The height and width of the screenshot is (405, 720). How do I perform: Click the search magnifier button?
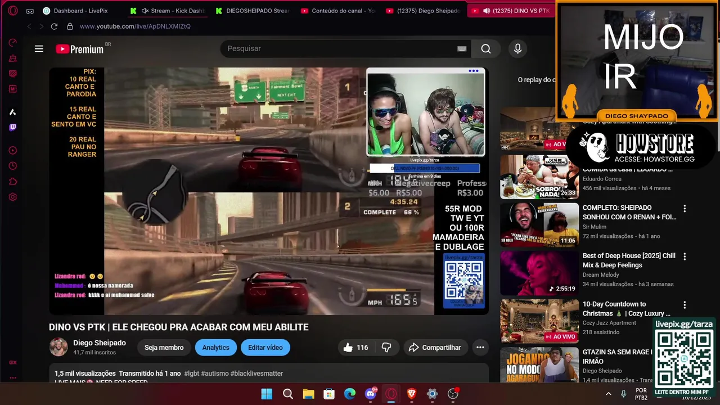click(486, 49)
